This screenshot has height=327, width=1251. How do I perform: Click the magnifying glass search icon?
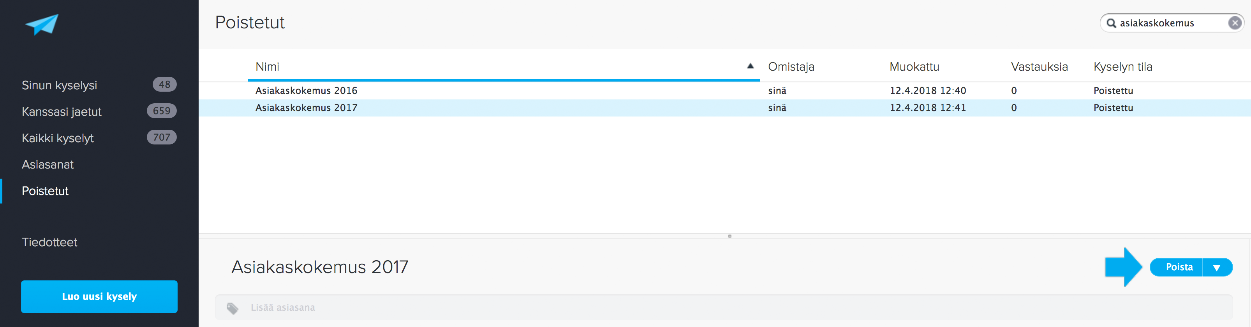tap(1111, 23)
